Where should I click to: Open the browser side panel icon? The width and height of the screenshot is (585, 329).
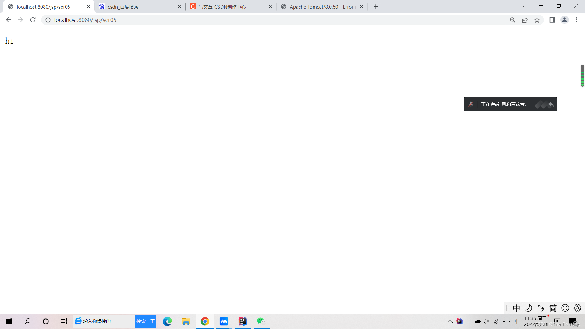(x=552, y=20)
